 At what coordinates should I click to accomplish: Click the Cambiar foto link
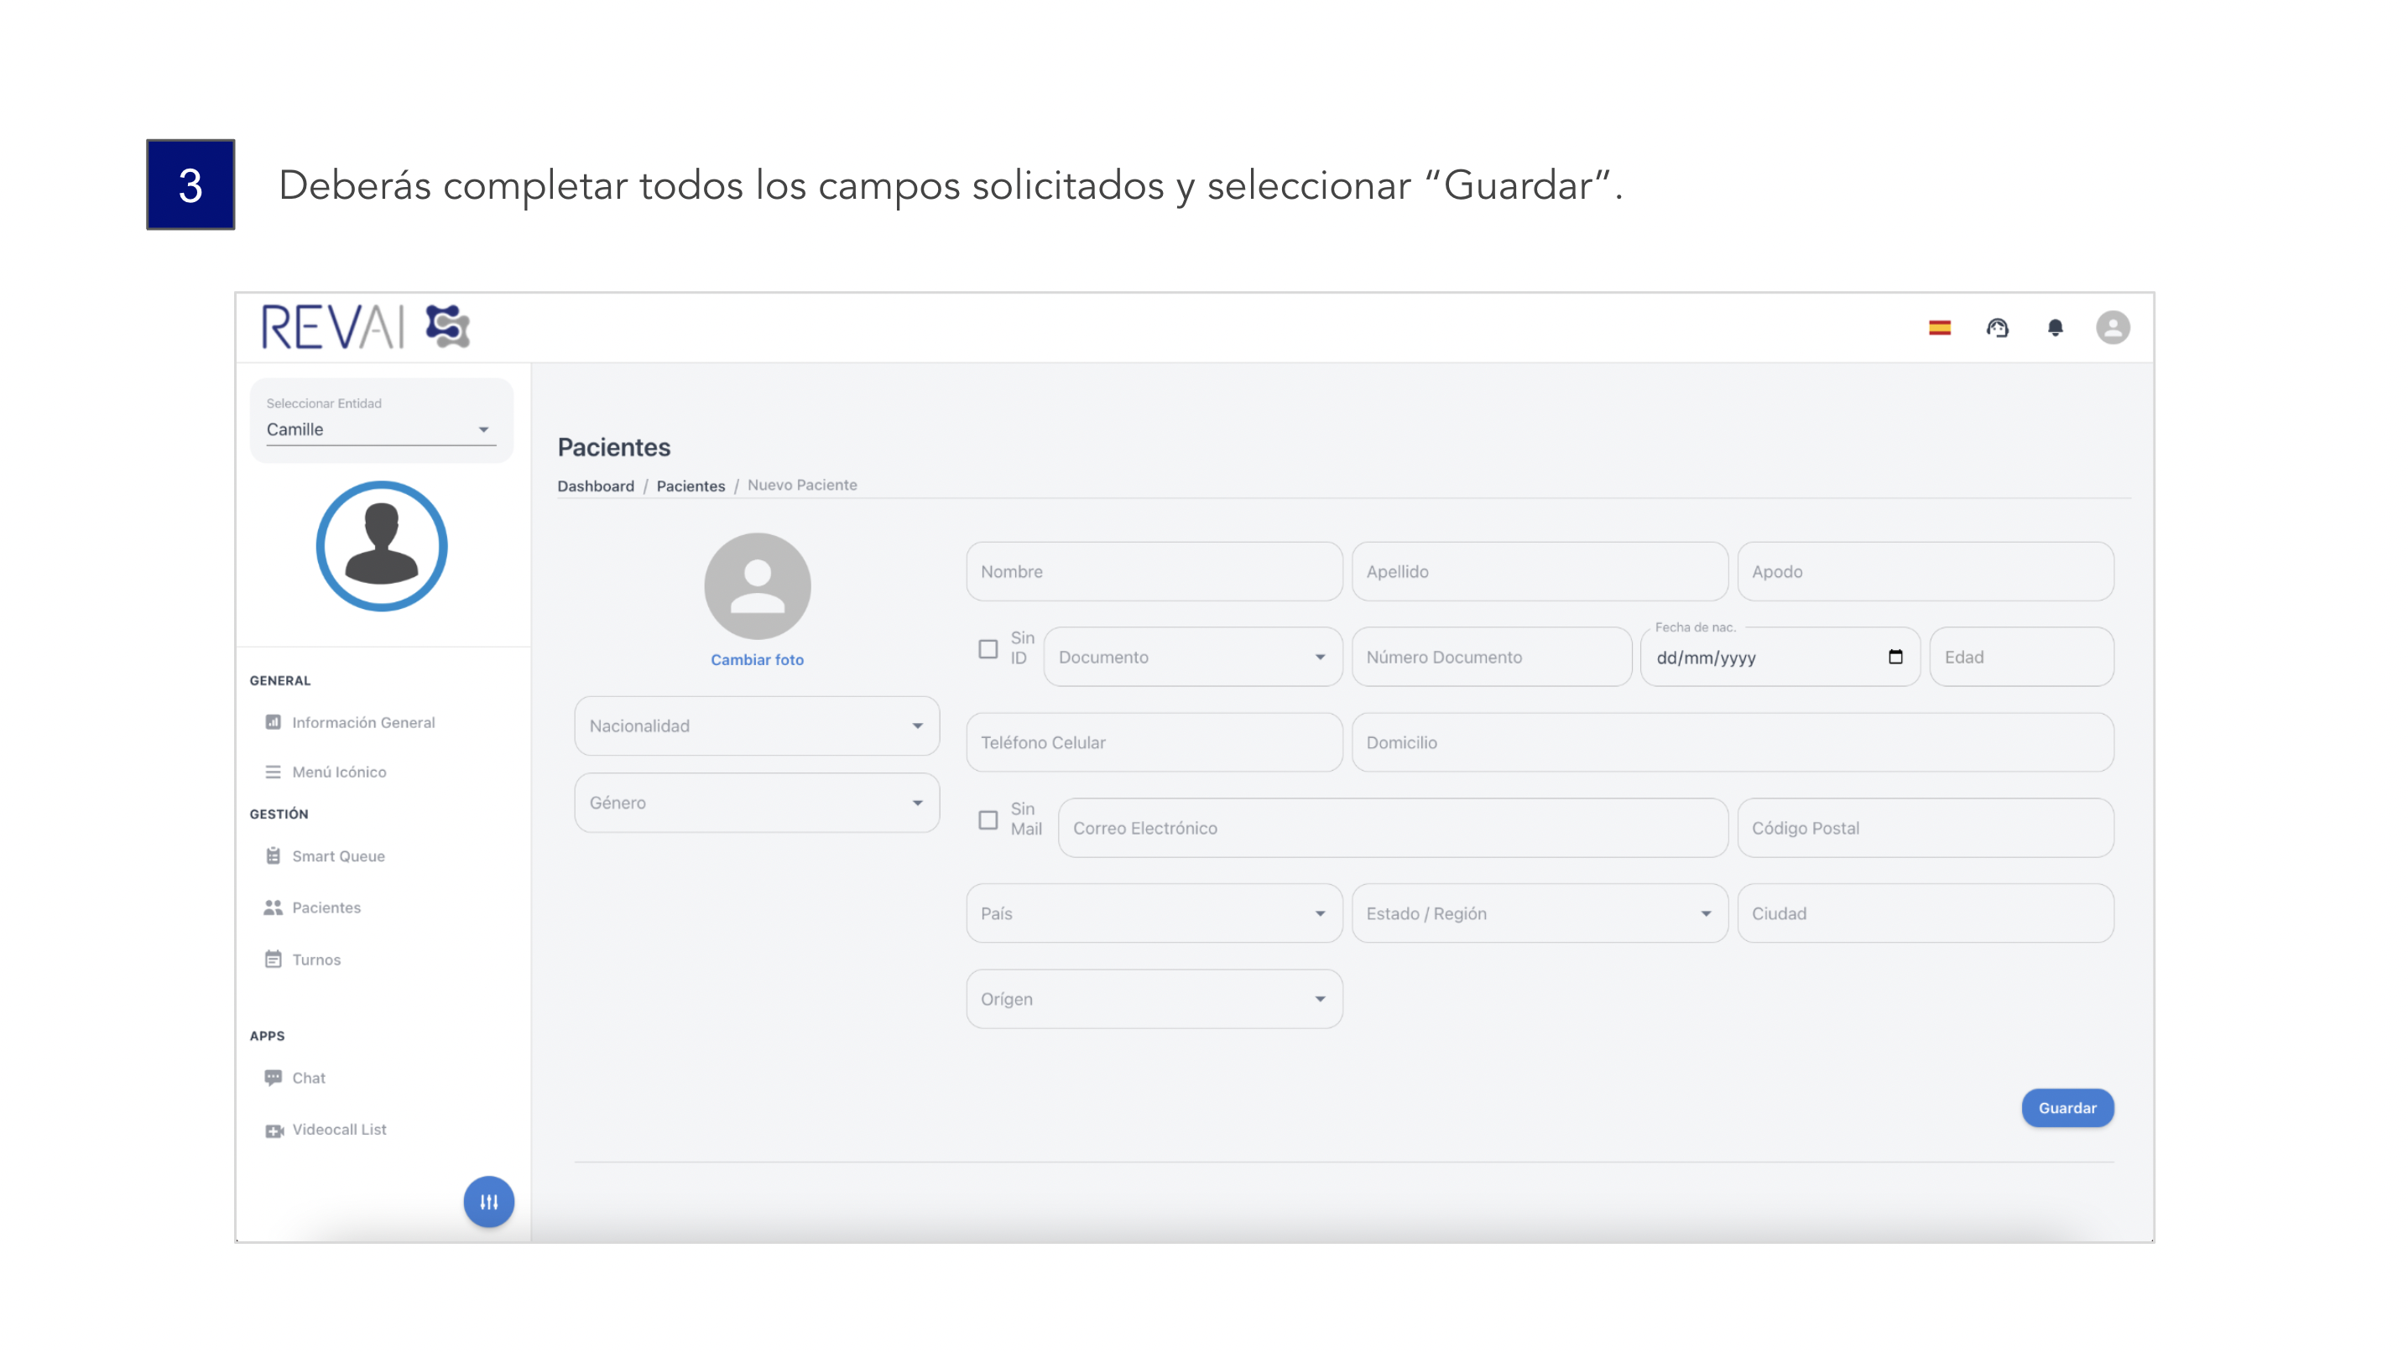756,660
